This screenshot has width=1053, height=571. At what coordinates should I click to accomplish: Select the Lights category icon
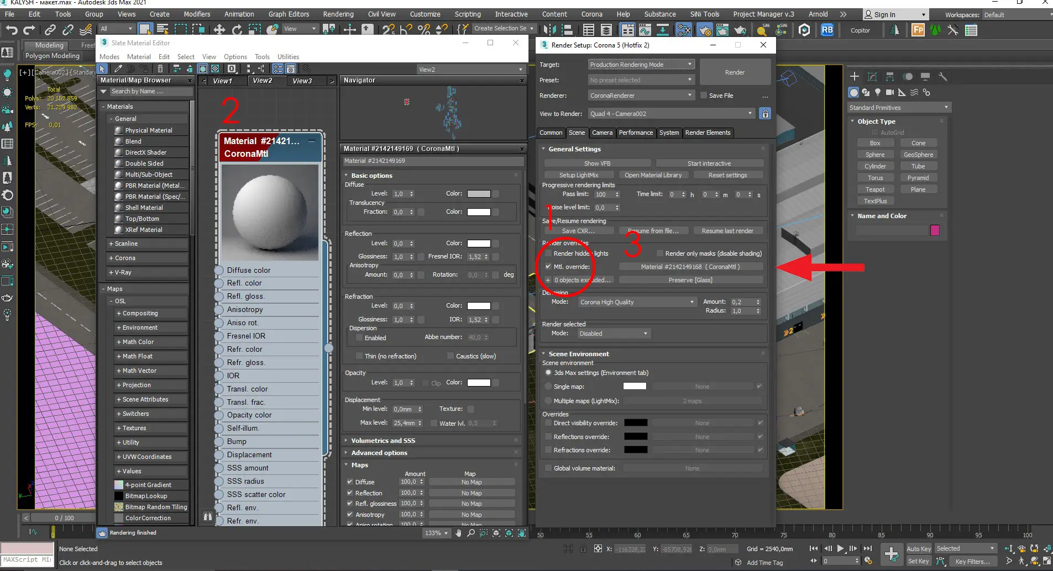(878, 92)
